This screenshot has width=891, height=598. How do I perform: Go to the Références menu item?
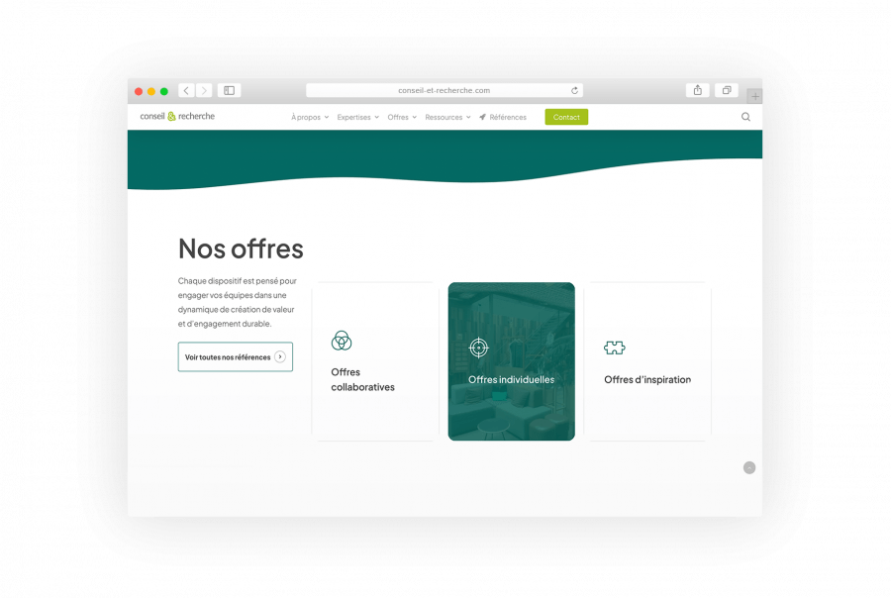(503, 117)
